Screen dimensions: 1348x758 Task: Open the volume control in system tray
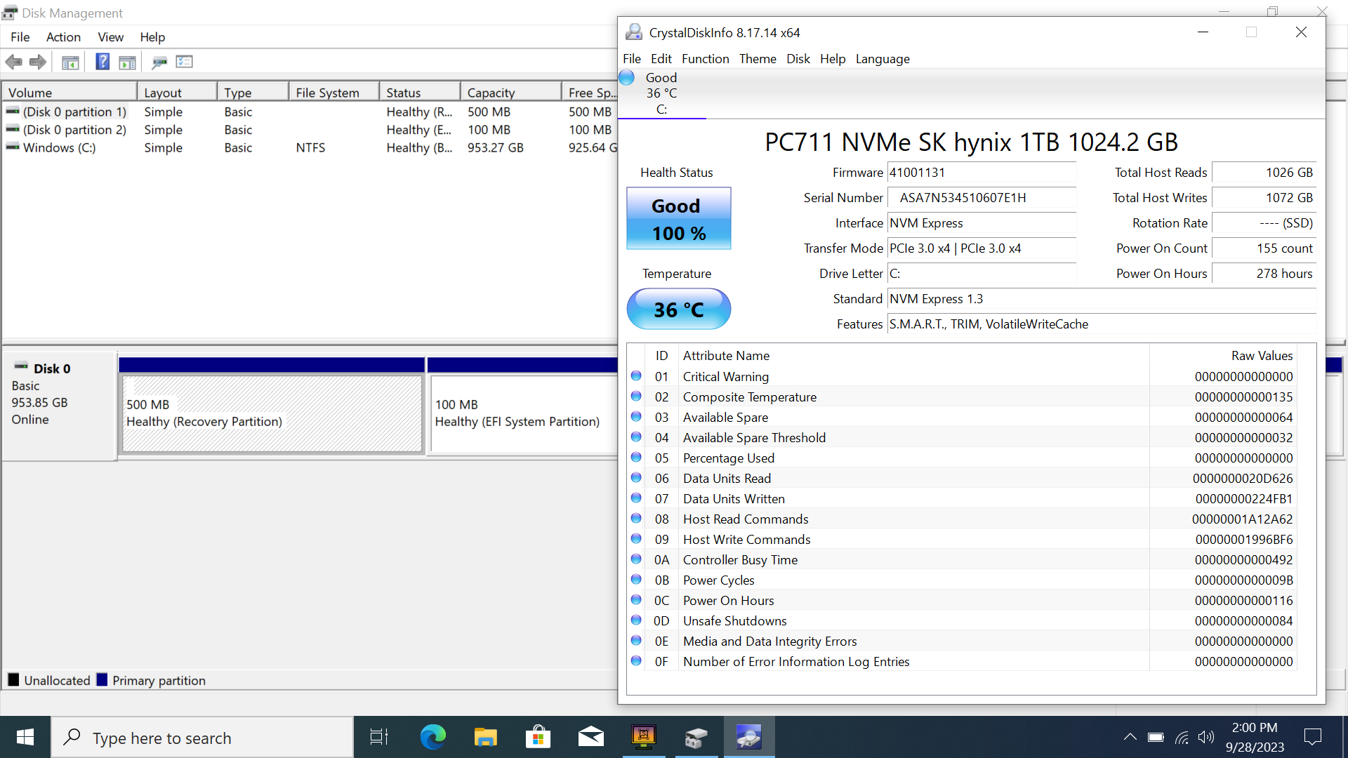pyautogui.click(x=1206, y=737)
